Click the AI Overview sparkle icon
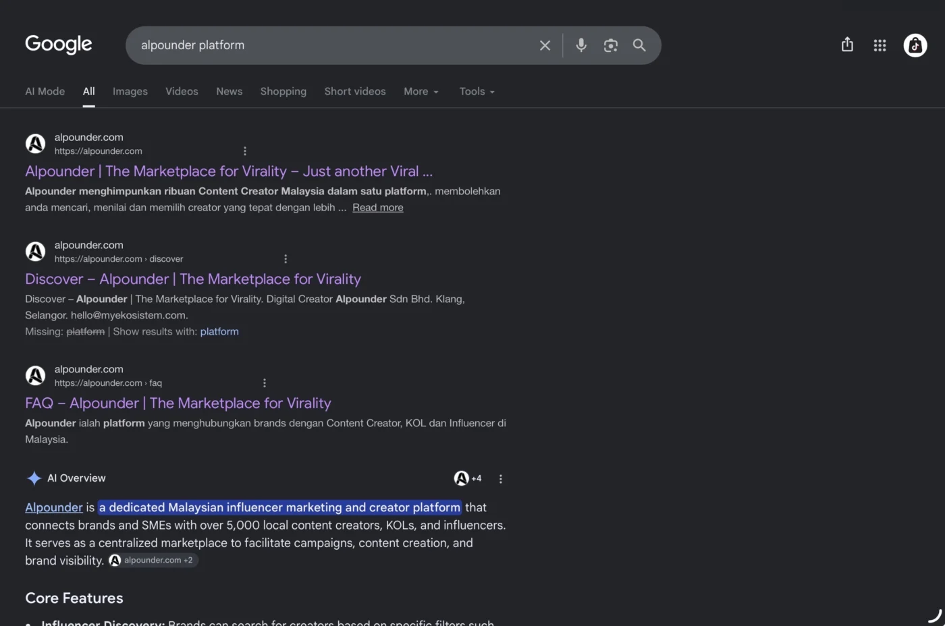 click(34, 478)
